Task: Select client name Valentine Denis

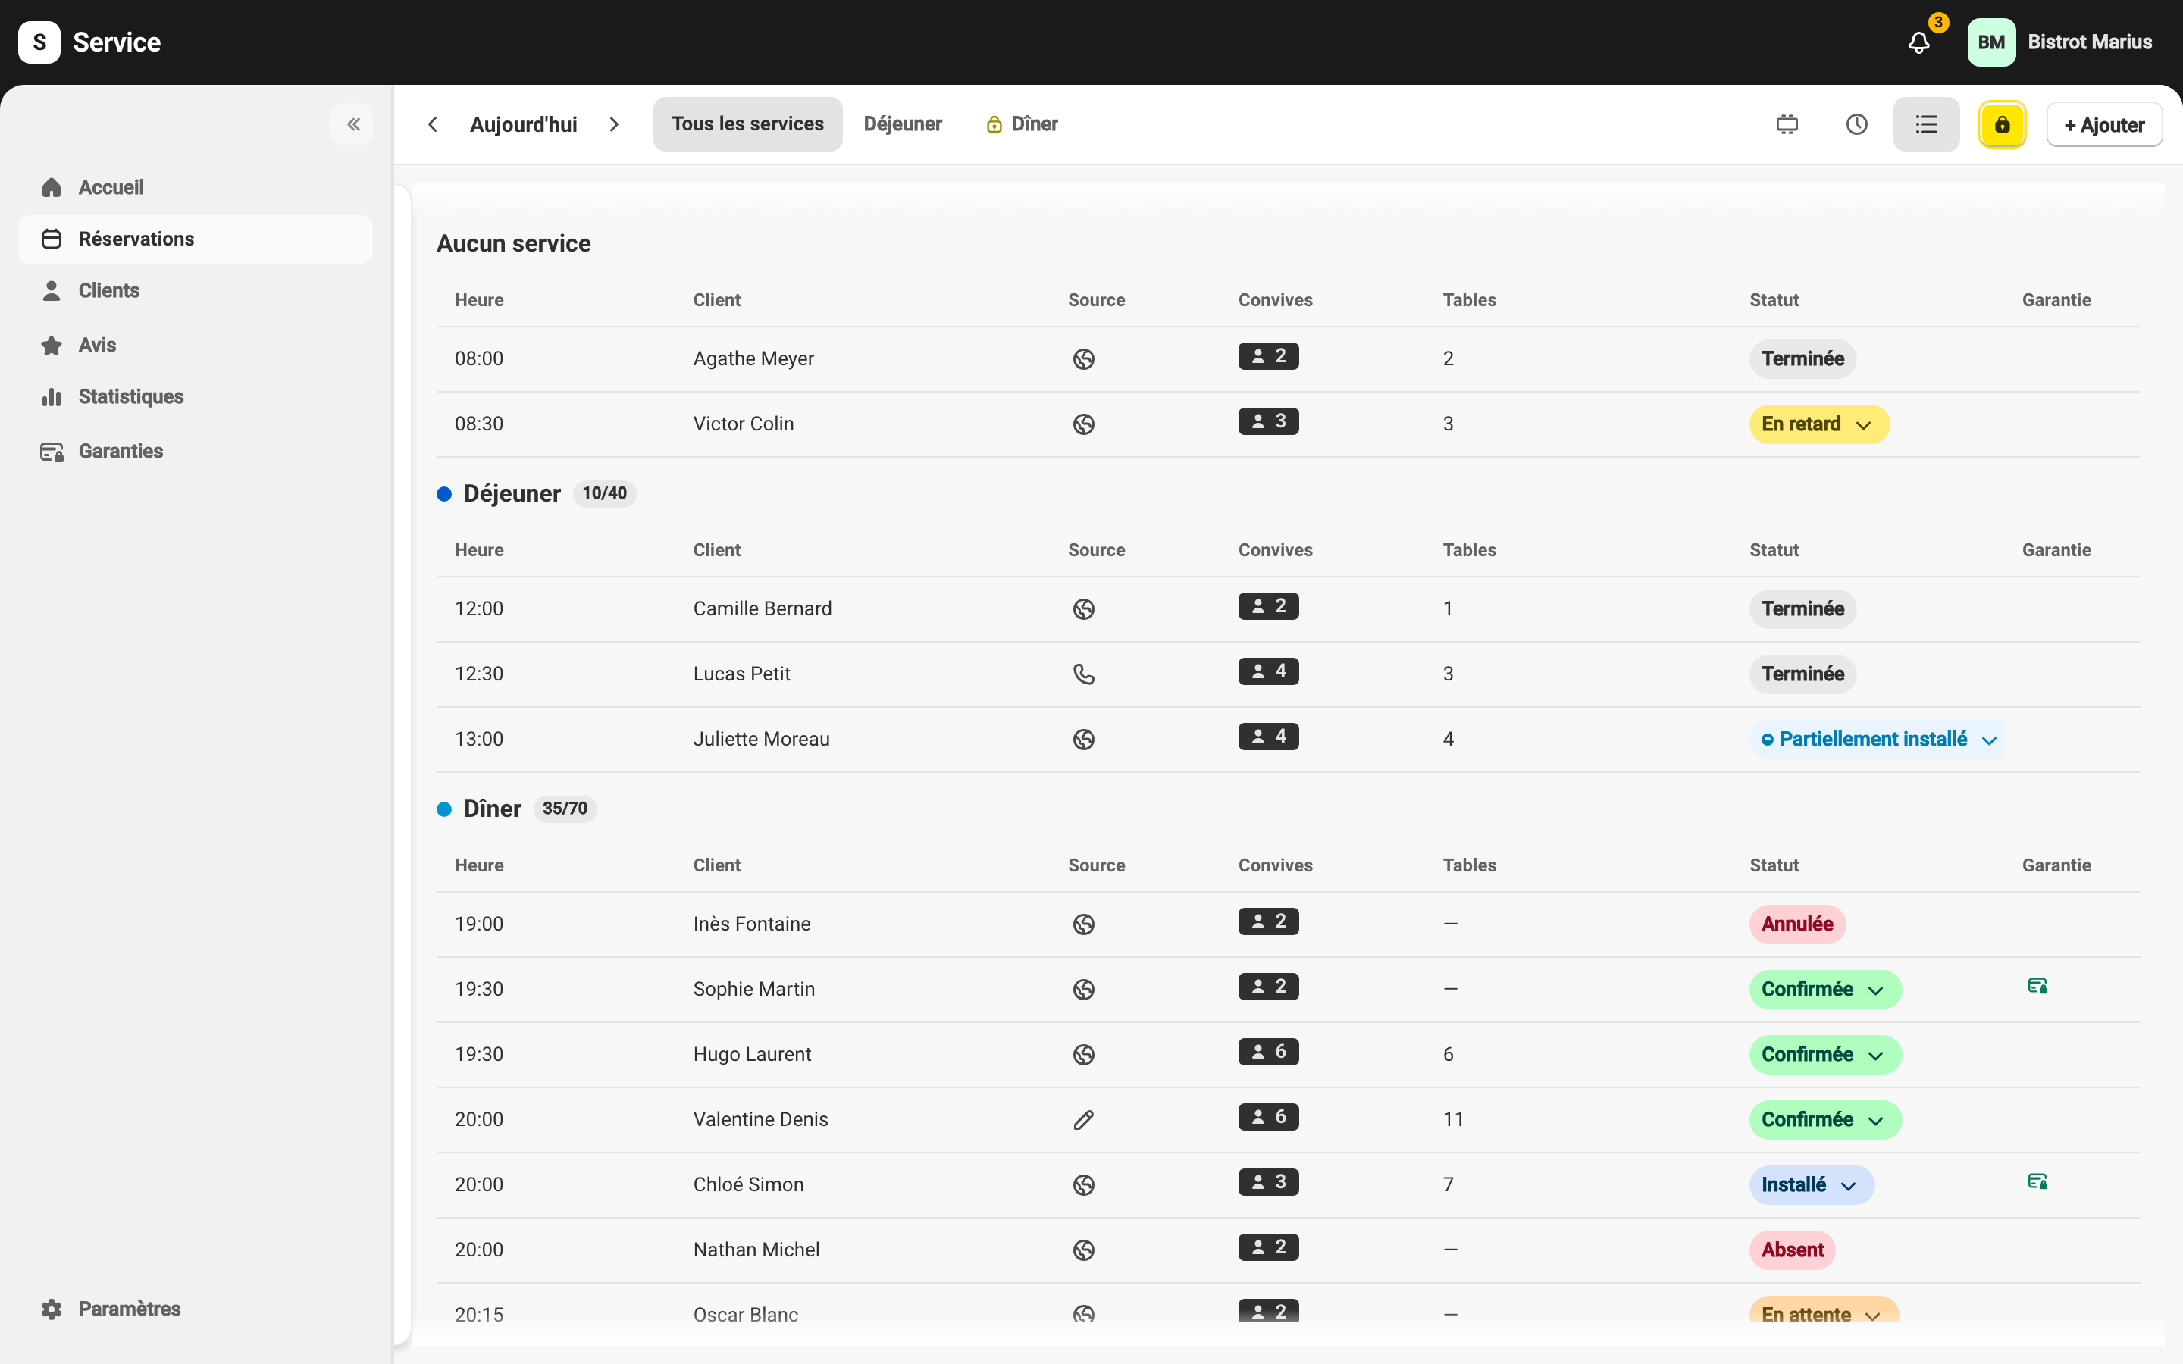Action: click(760, 1119)
